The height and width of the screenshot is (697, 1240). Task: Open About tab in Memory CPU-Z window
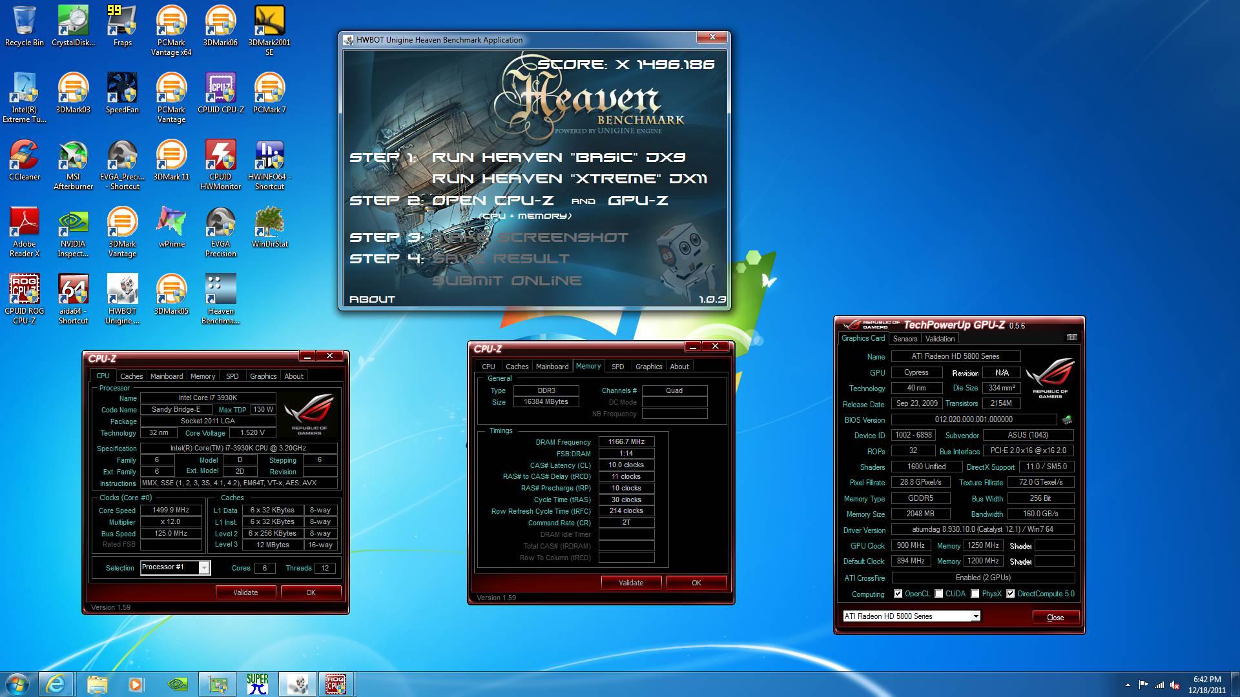pos(679,367)
